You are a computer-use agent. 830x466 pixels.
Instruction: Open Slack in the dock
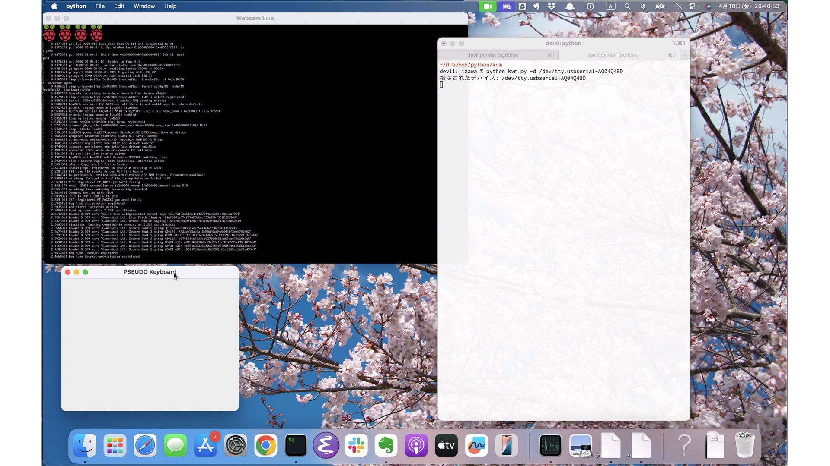click(356, 445)
